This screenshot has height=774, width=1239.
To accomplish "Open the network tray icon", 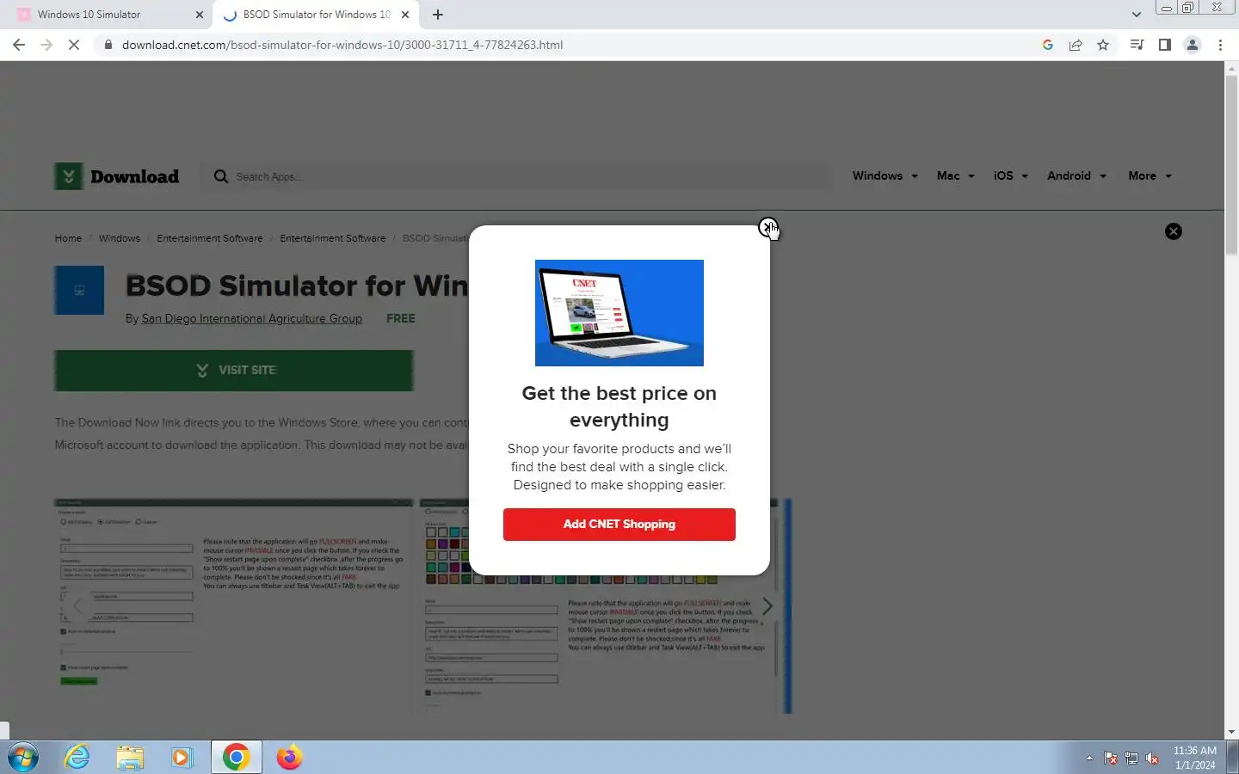I will point(1131,759).
